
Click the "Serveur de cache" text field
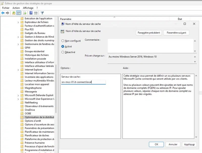pyautogui.click(x=83, y=82)
